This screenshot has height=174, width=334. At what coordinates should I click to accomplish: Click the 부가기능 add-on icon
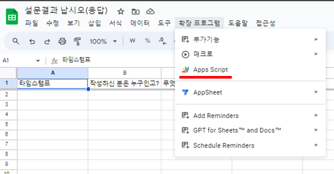tap(185, 40)
